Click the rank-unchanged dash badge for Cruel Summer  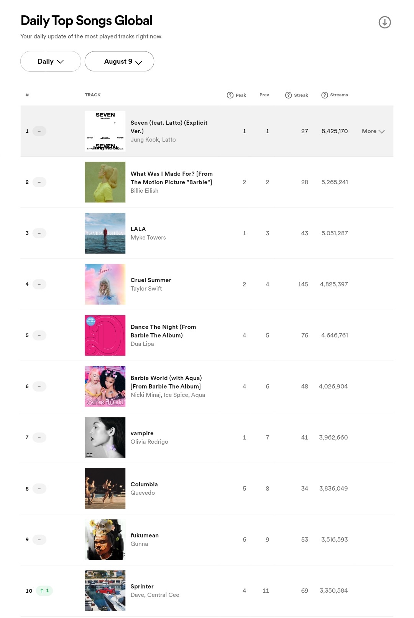(39, 284)
